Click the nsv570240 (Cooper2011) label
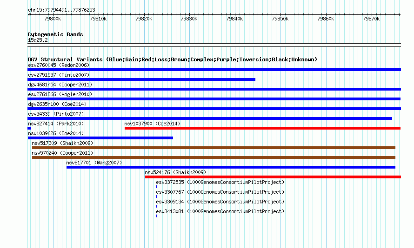 click(63, 153)
